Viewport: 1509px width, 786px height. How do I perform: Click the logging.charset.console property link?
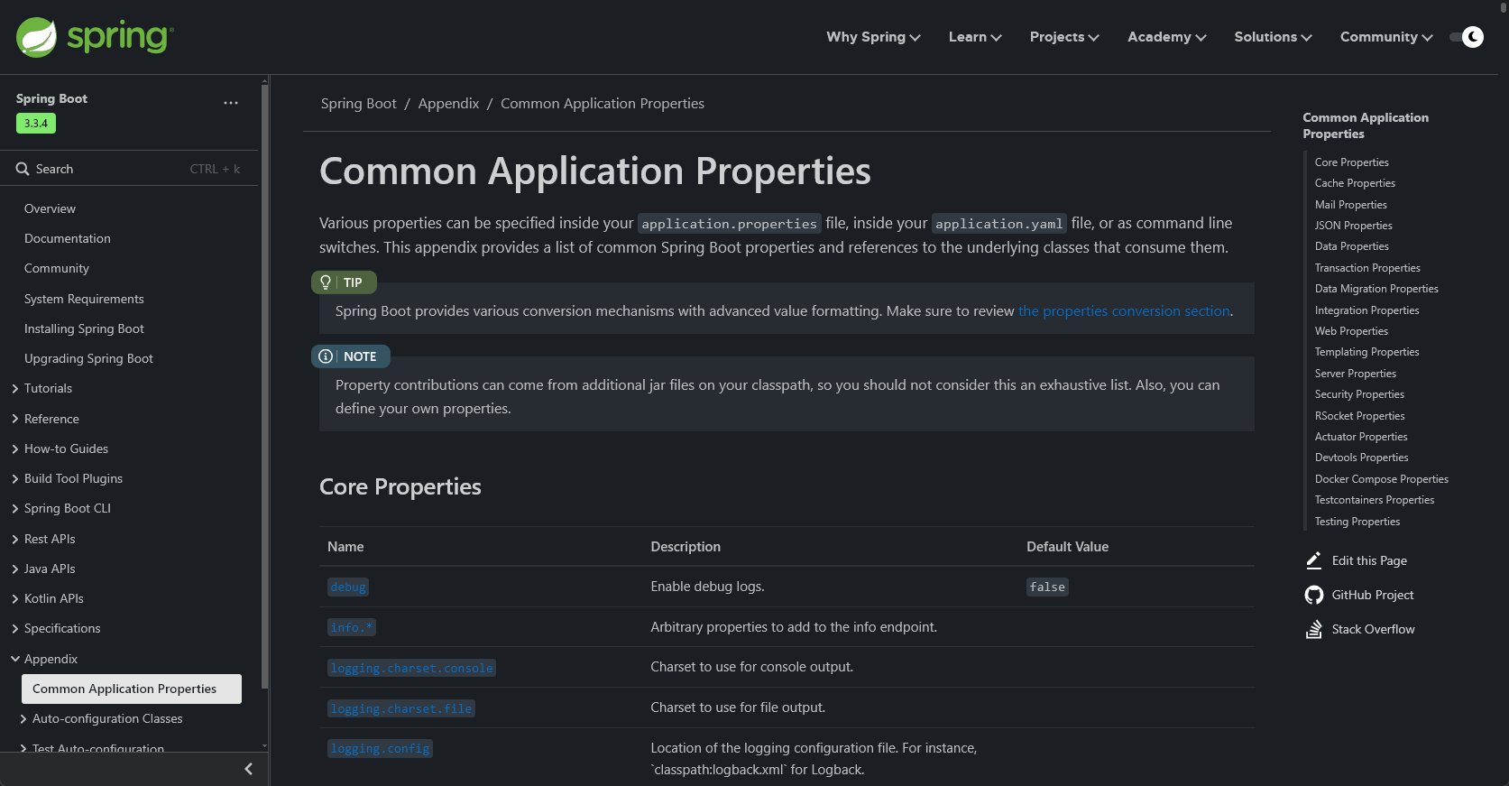tap(411, 669)
